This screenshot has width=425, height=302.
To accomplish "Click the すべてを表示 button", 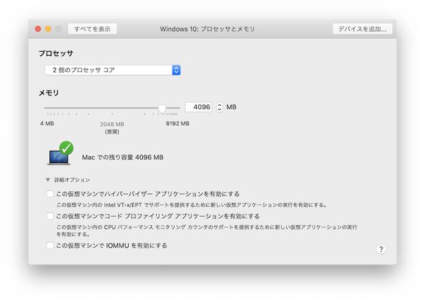I will click(x=92, y=29).
